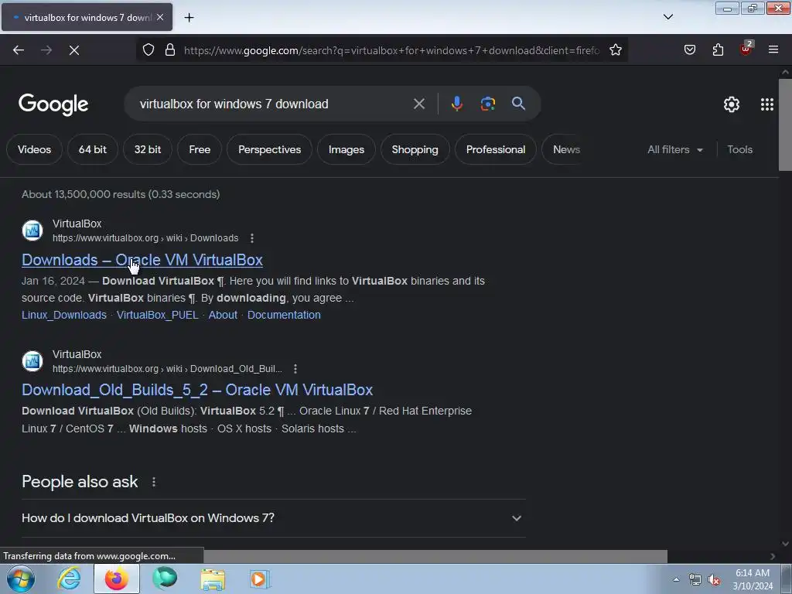This screenshot has height=594, width=792.
Task: Click the horizontal scrollbar thumb
Action: point(435,556)
